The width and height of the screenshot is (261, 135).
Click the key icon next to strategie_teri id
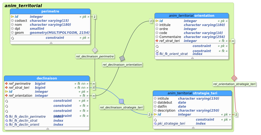pos(155,115)
